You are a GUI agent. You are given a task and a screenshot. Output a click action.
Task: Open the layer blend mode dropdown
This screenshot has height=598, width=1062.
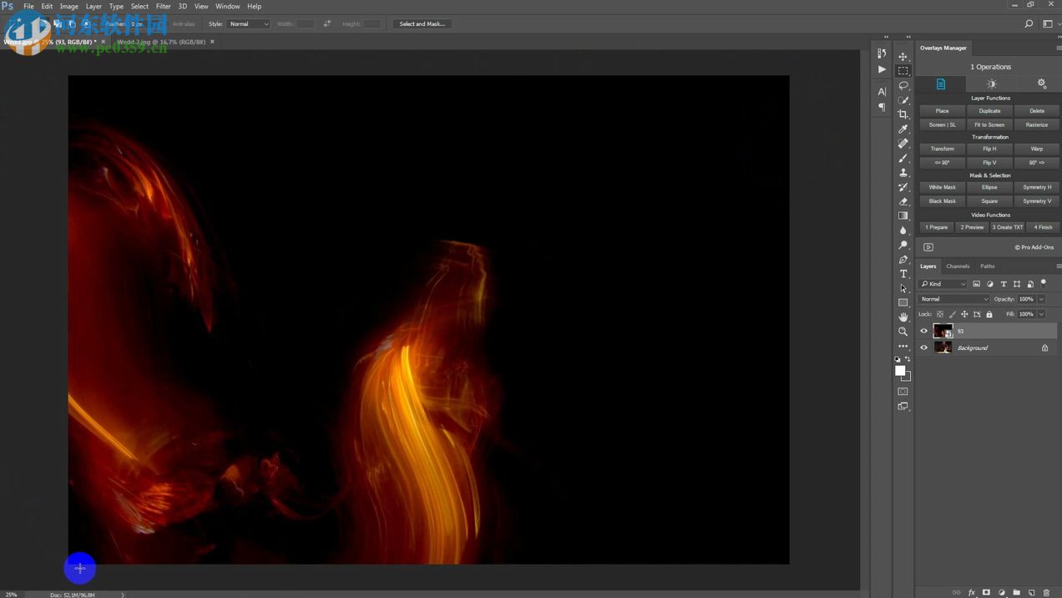tap(953, 299)
